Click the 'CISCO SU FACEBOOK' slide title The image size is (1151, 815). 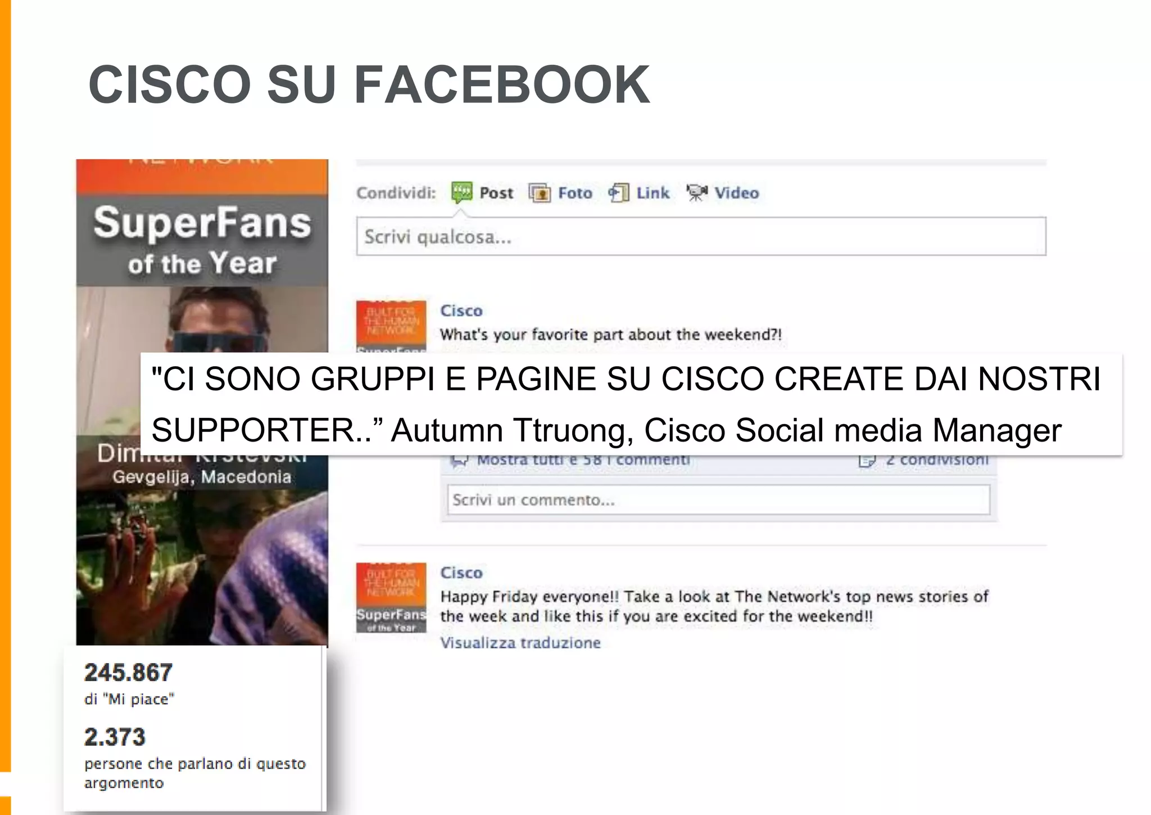[x=369, y=85]
